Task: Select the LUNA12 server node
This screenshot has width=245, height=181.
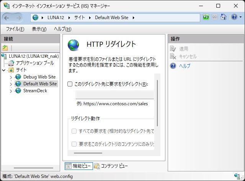Action: tap(34, 56)
